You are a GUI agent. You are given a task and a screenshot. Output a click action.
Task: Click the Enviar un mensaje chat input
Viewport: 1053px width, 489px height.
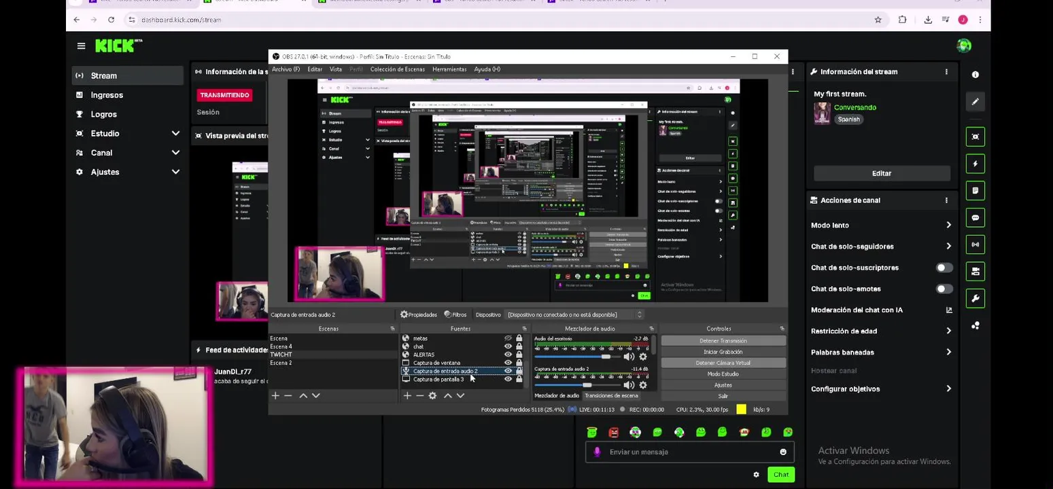(690, 452)
